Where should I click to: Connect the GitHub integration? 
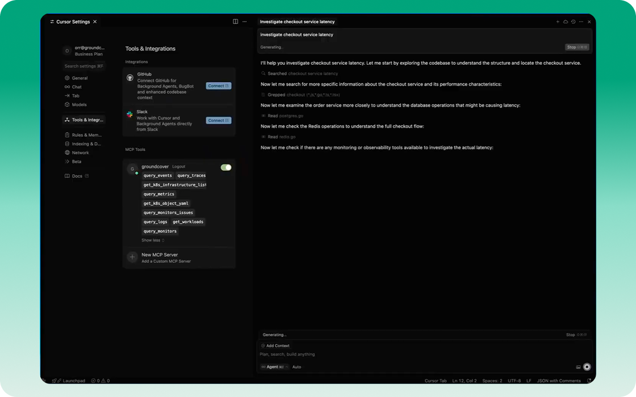tap(219, 86)
